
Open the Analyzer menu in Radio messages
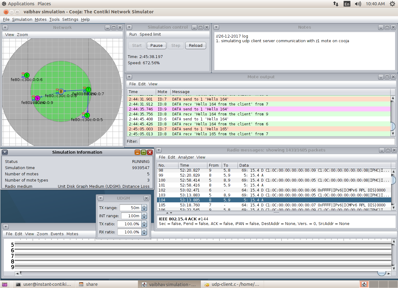(186, 157)
